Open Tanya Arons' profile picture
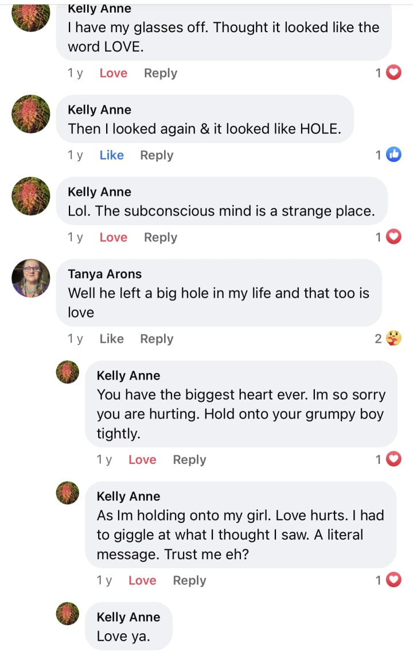The height and width of the screenshot is (651, 413). [31, 278]
